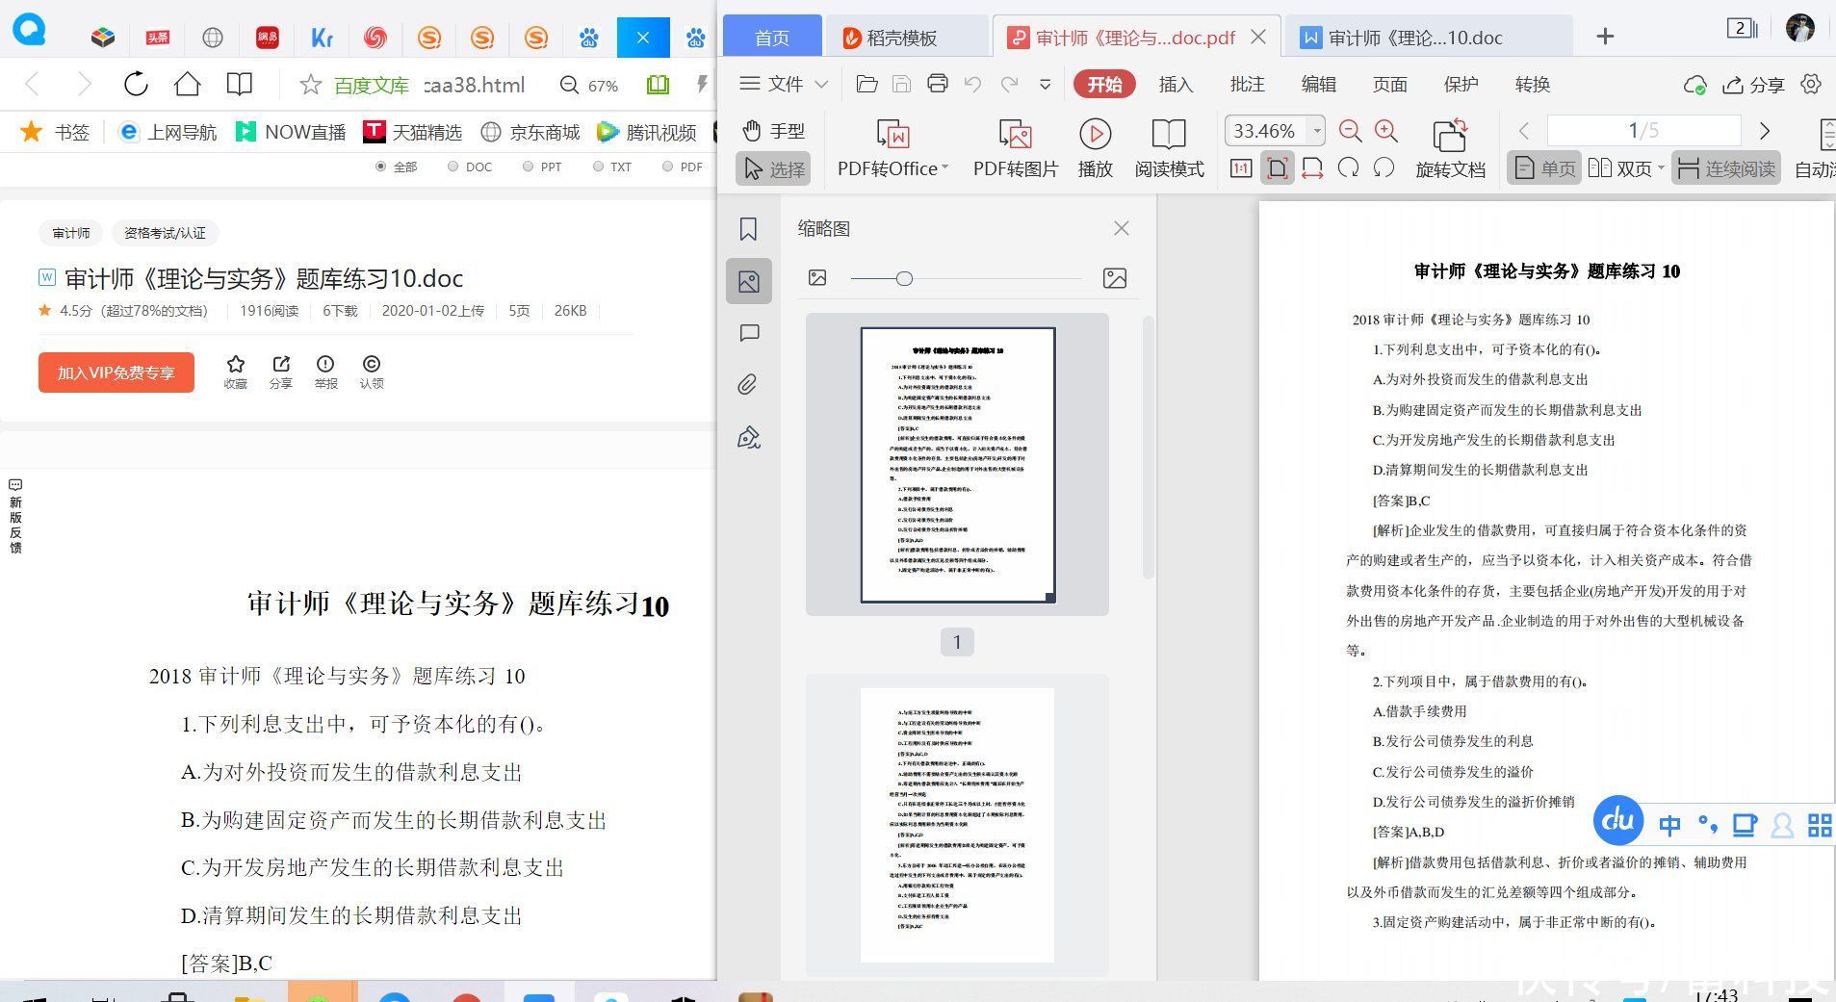The image size is (1836, 1002).
Task: Click the save icon in WPS toolbar
Action: 902,85
